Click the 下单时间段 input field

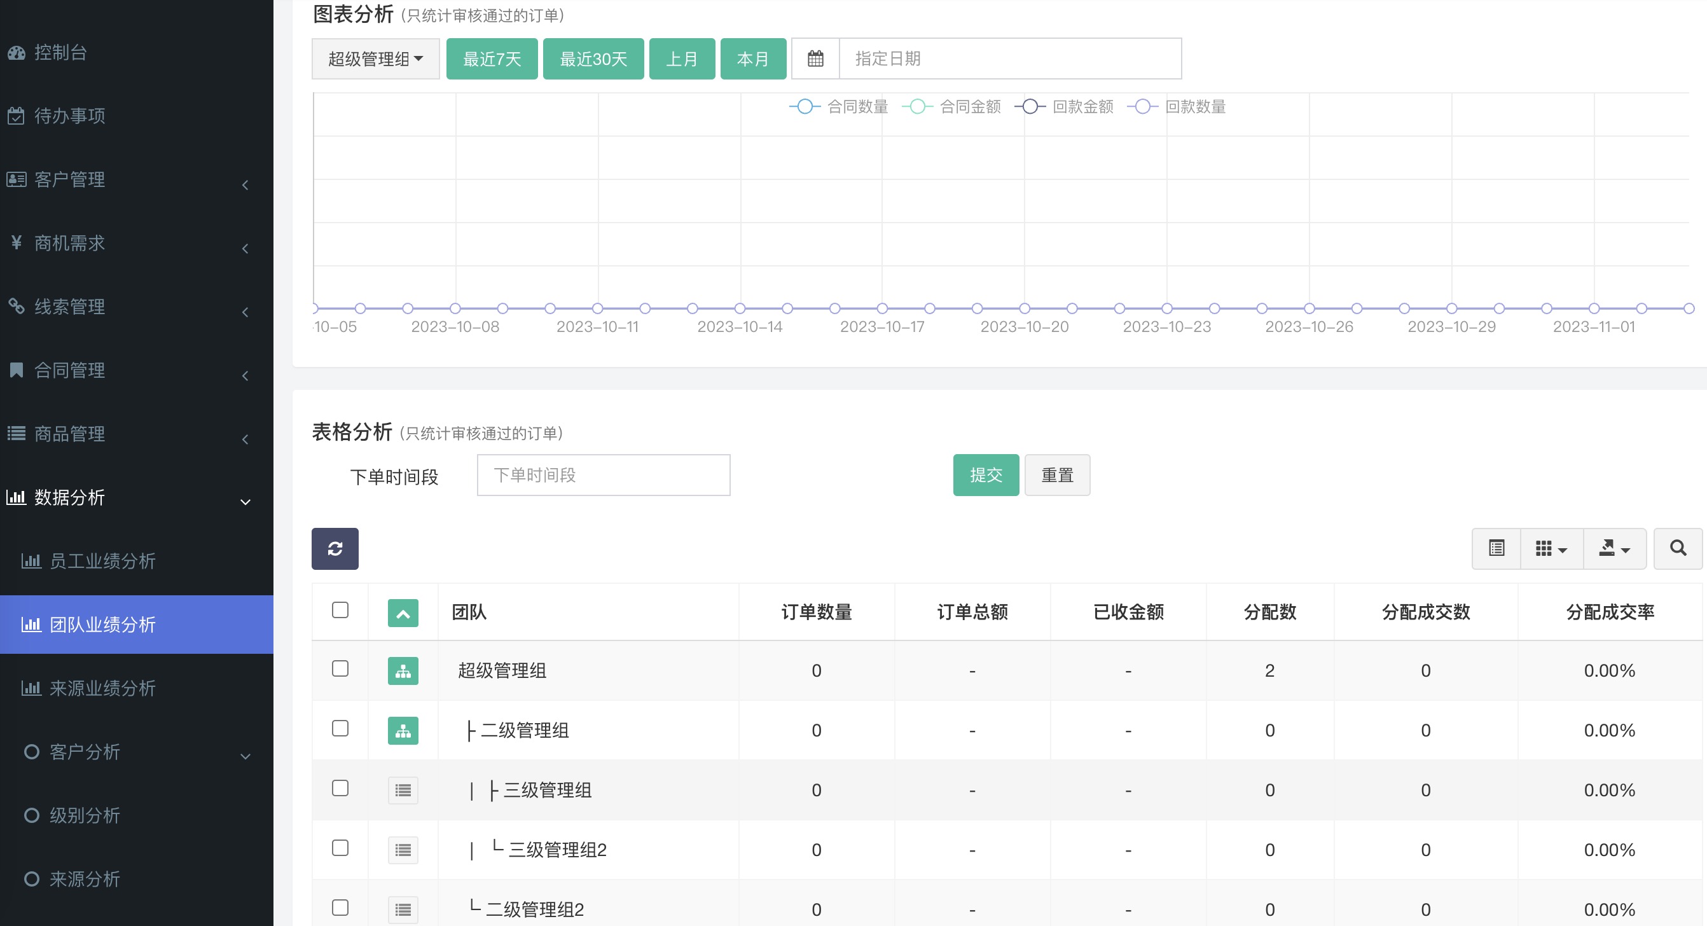point(604,475)
